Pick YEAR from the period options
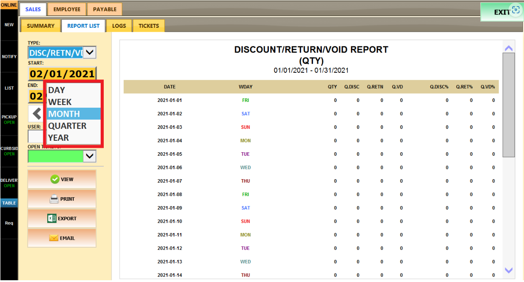 click(58, 138)
